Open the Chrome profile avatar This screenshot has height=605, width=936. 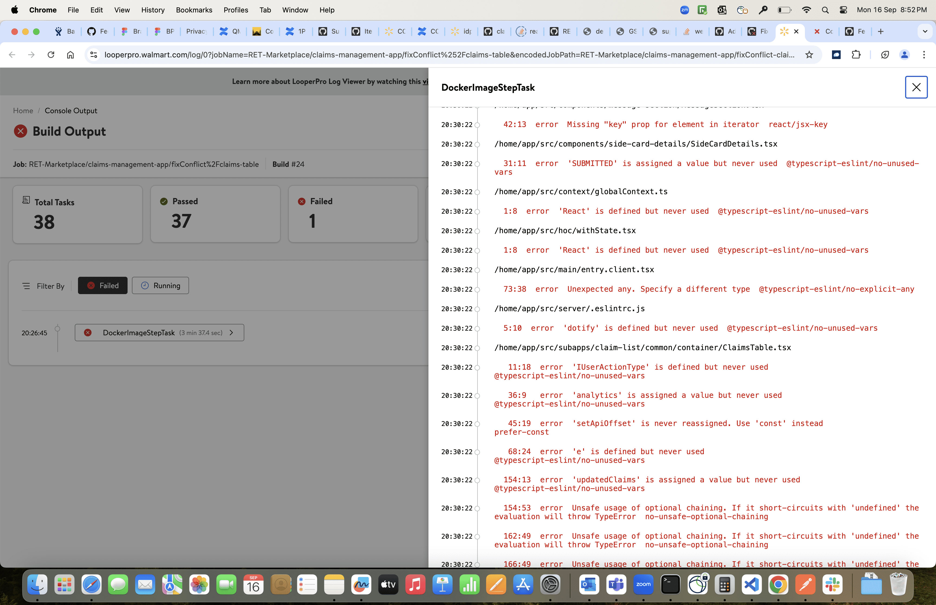(904, 55)
